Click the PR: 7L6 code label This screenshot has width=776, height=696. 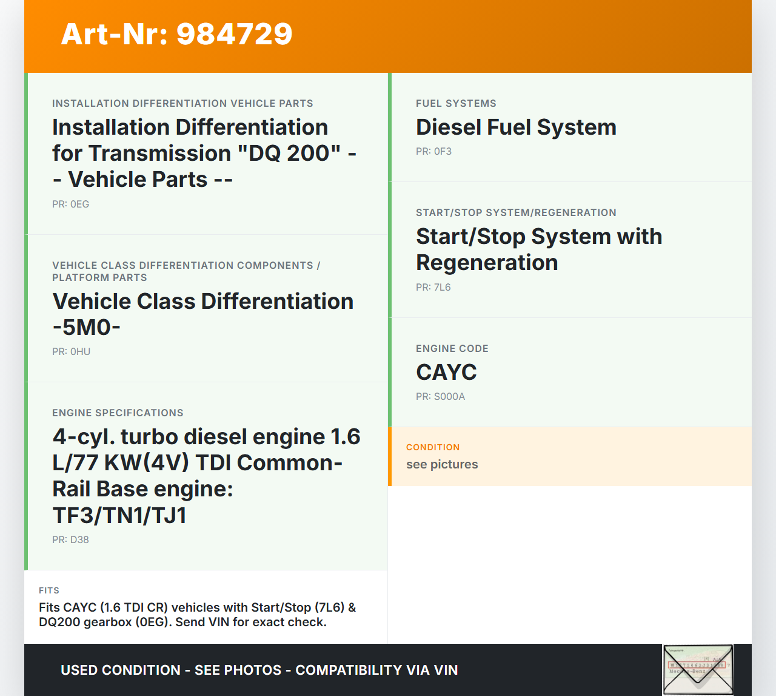click(x=433, y=288)
